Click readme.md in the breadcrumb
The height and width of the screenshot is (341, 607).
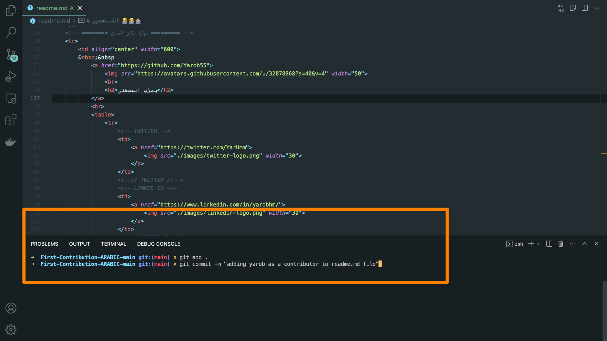(54, 21)
